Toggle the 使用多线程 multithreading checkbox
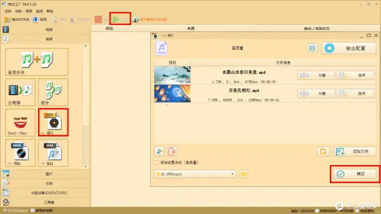 pyautogui.click(x=32, y=210)
